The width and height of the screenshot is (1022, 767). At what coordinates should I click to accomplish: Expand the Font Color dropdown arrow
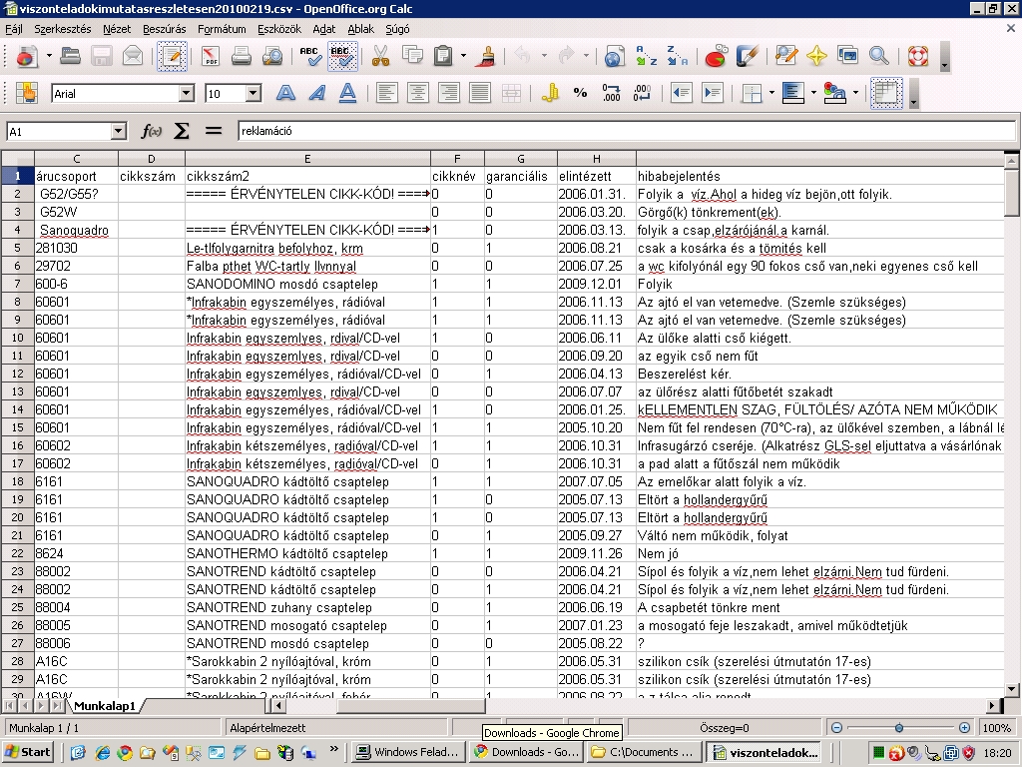point(855,93)
